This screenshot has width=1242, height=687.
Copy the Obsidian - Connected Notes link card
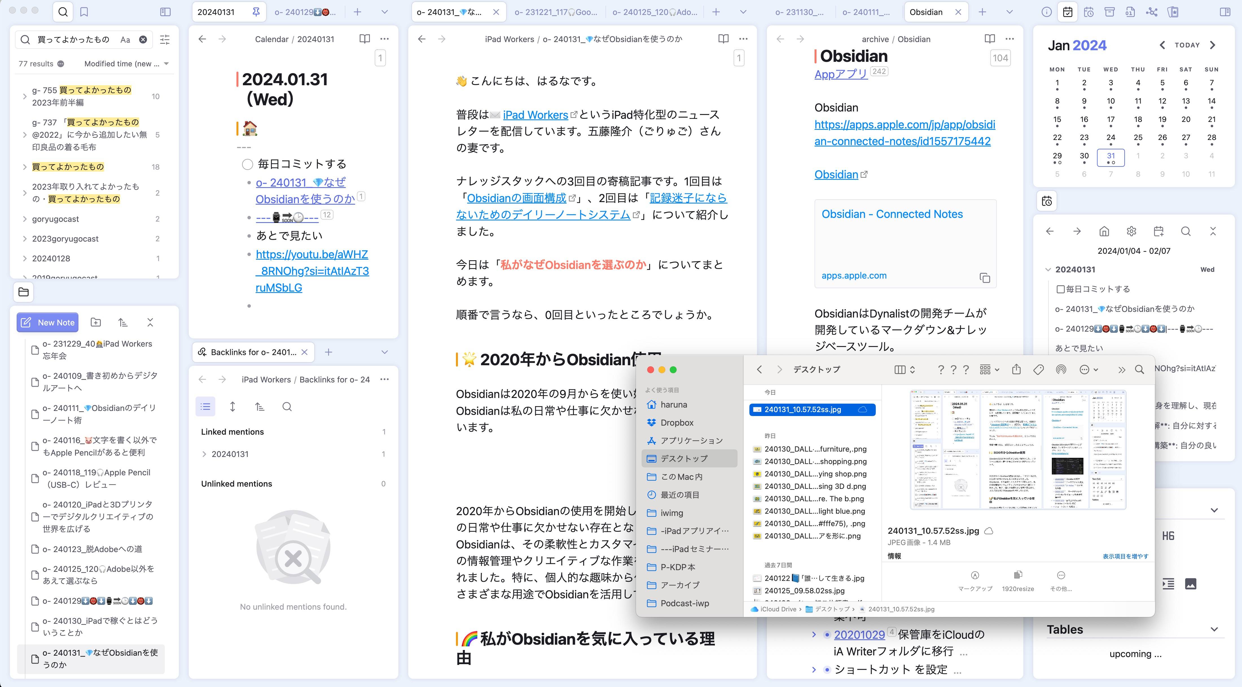pos(984,278)
